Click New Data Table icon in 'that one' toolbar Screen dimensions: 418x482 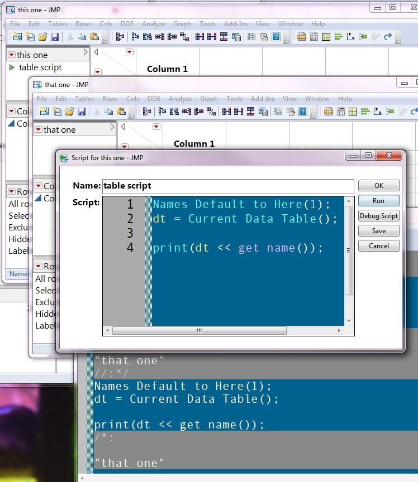click(x=44, y=112)
